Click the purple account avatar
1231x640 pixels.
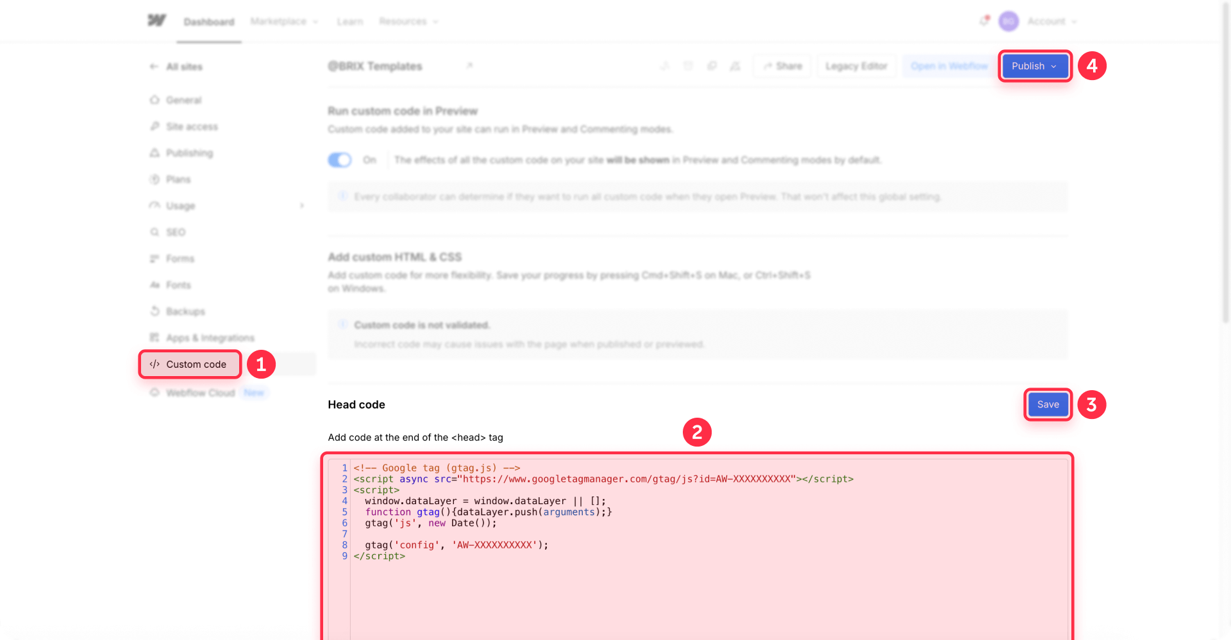1009,21
